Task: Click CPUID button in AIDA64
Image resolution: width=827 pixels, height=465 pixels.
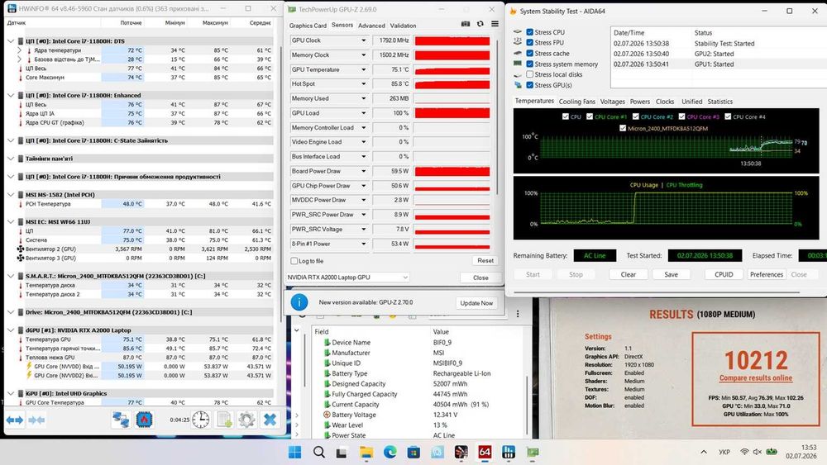Action: (724, 274)
